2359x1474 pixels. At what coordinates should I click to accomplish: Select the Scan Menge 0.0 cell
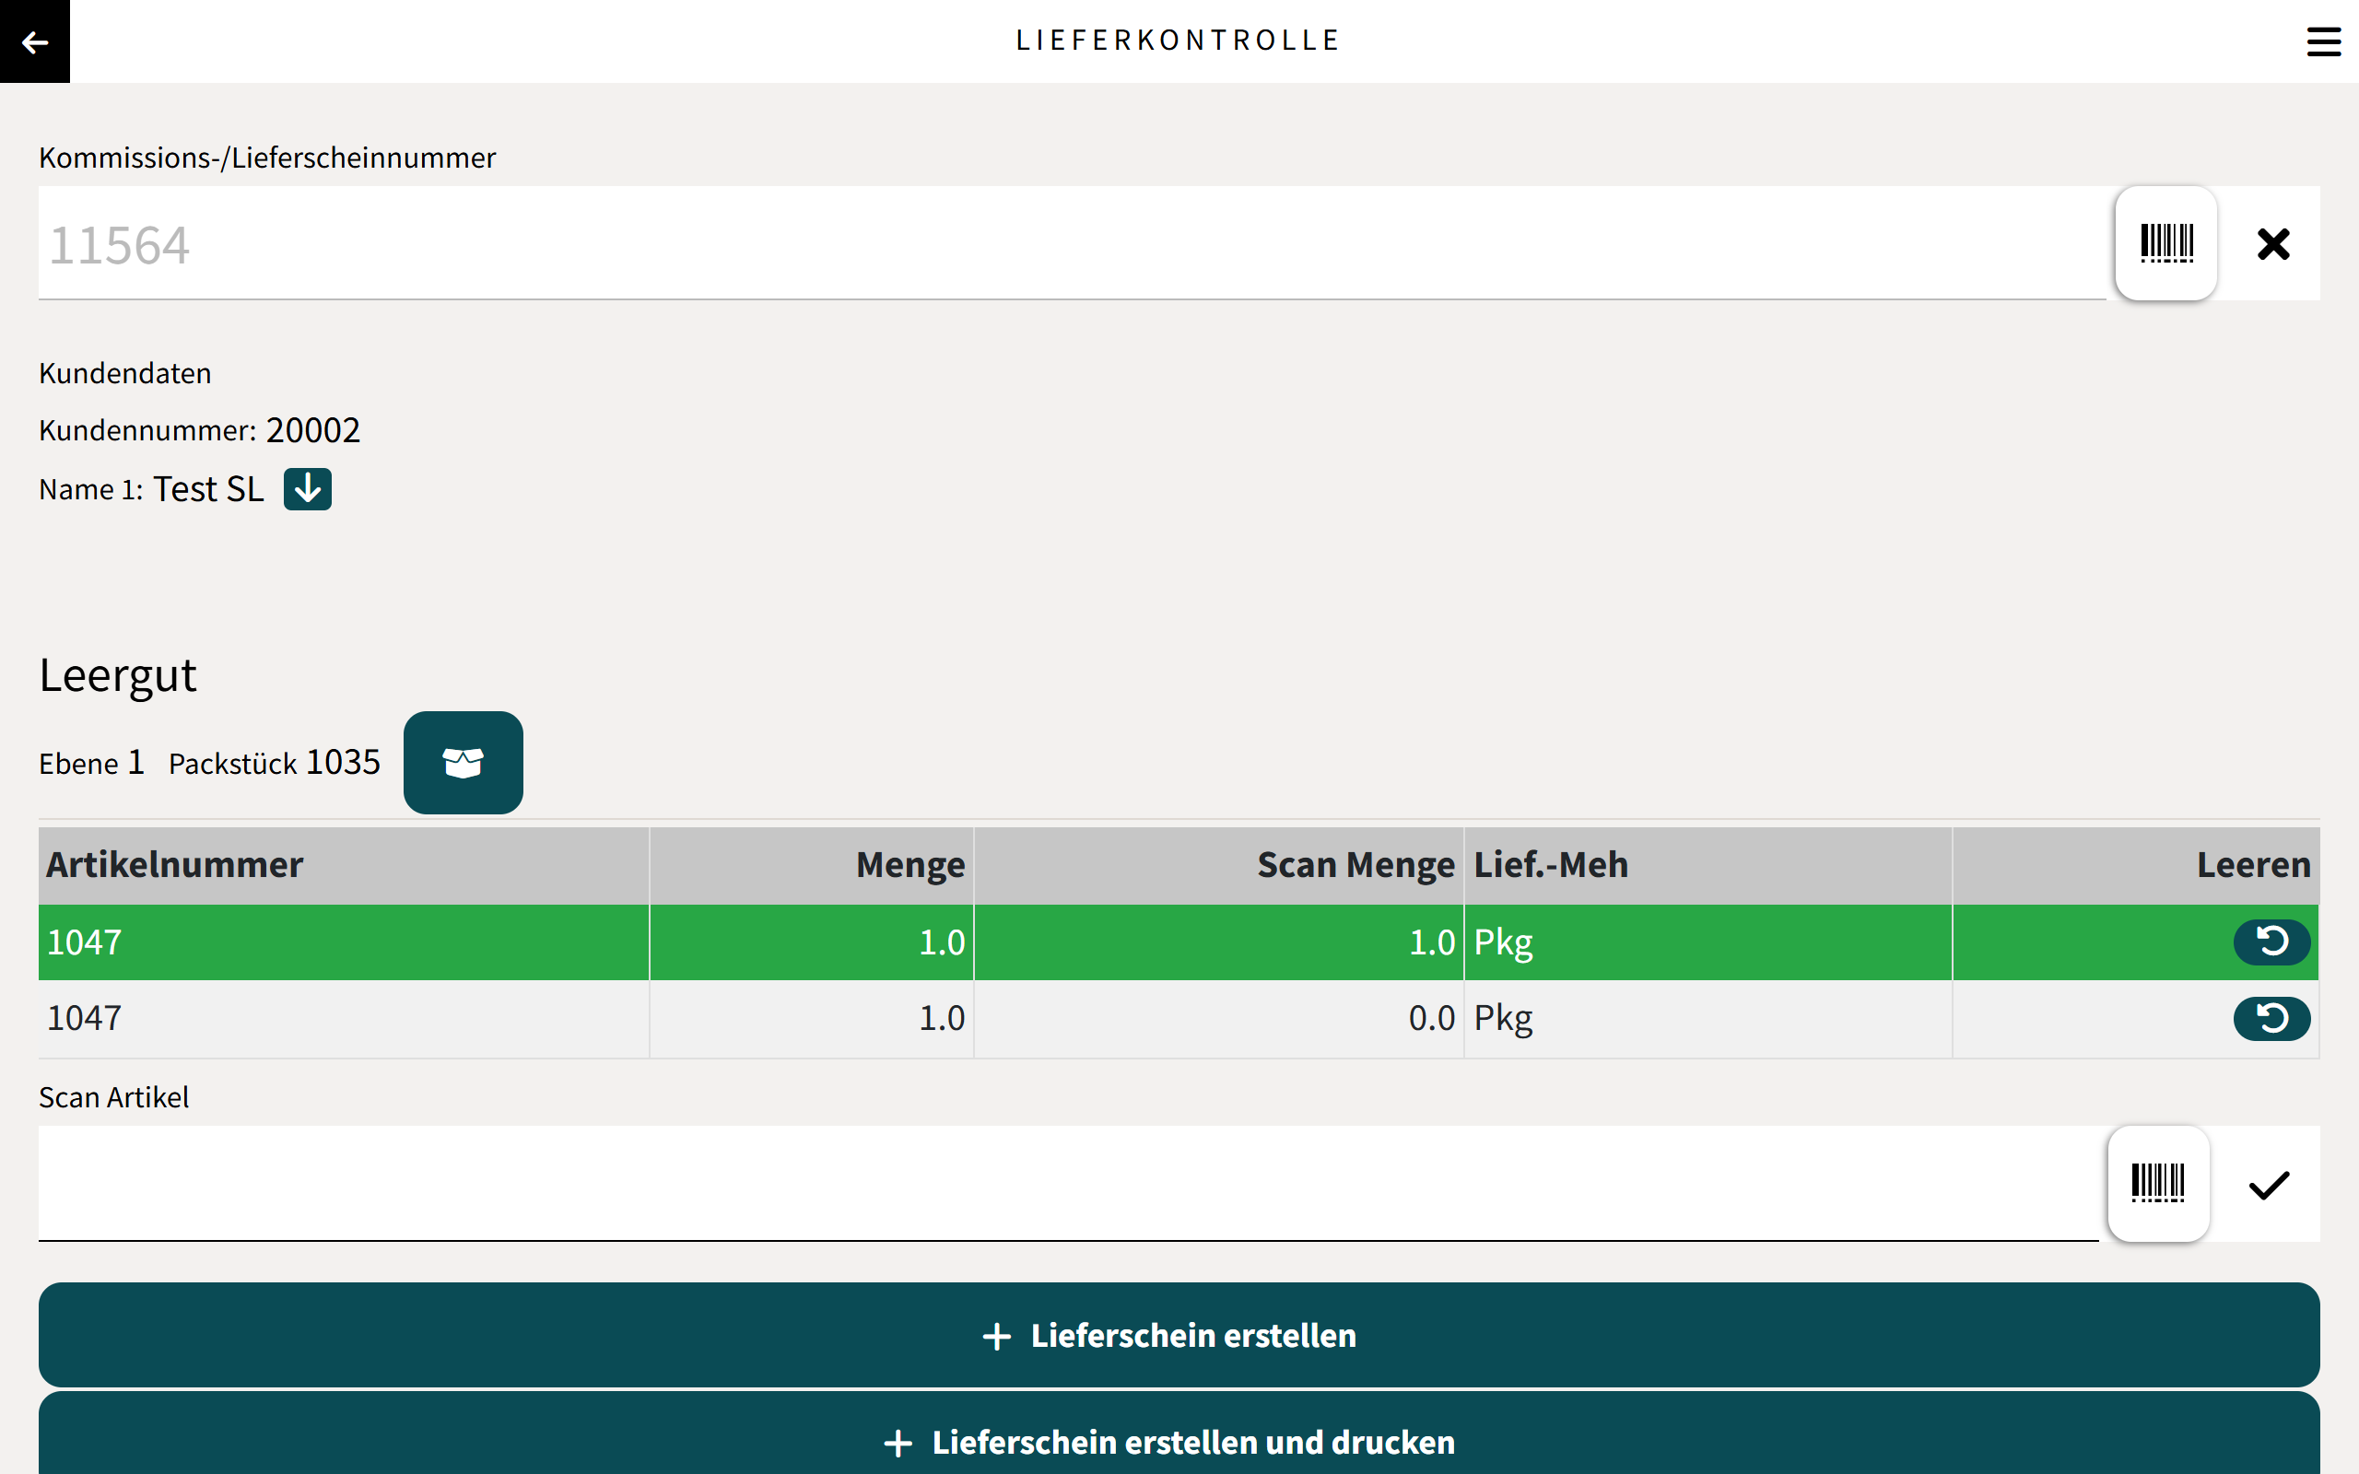tap(1218, 1019)
